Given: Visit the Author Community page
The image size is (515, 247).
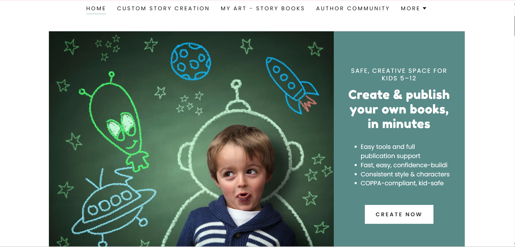Looking at the screenshot, I should coord(353,8).
